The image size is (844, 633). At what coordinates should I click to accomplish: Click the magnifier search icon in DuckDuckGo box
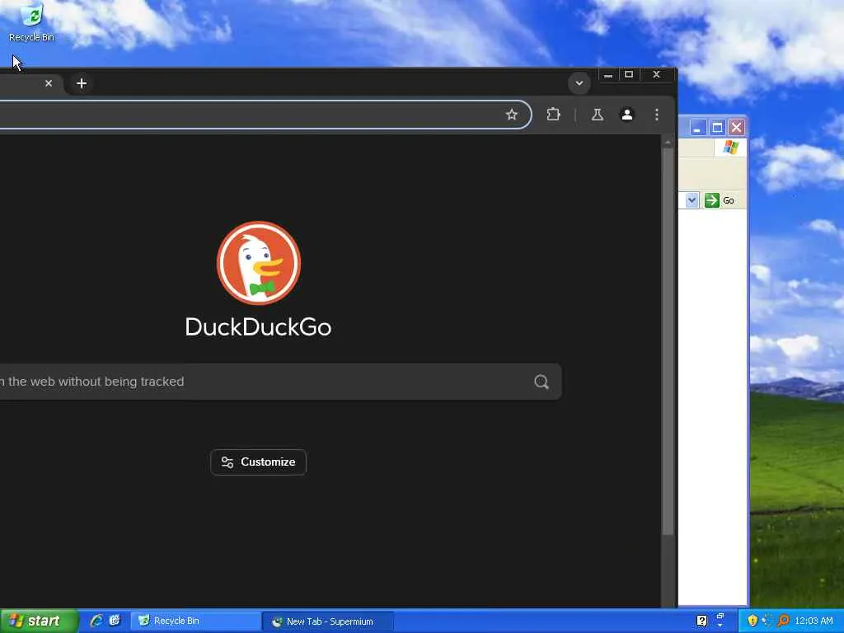point(542,382)
